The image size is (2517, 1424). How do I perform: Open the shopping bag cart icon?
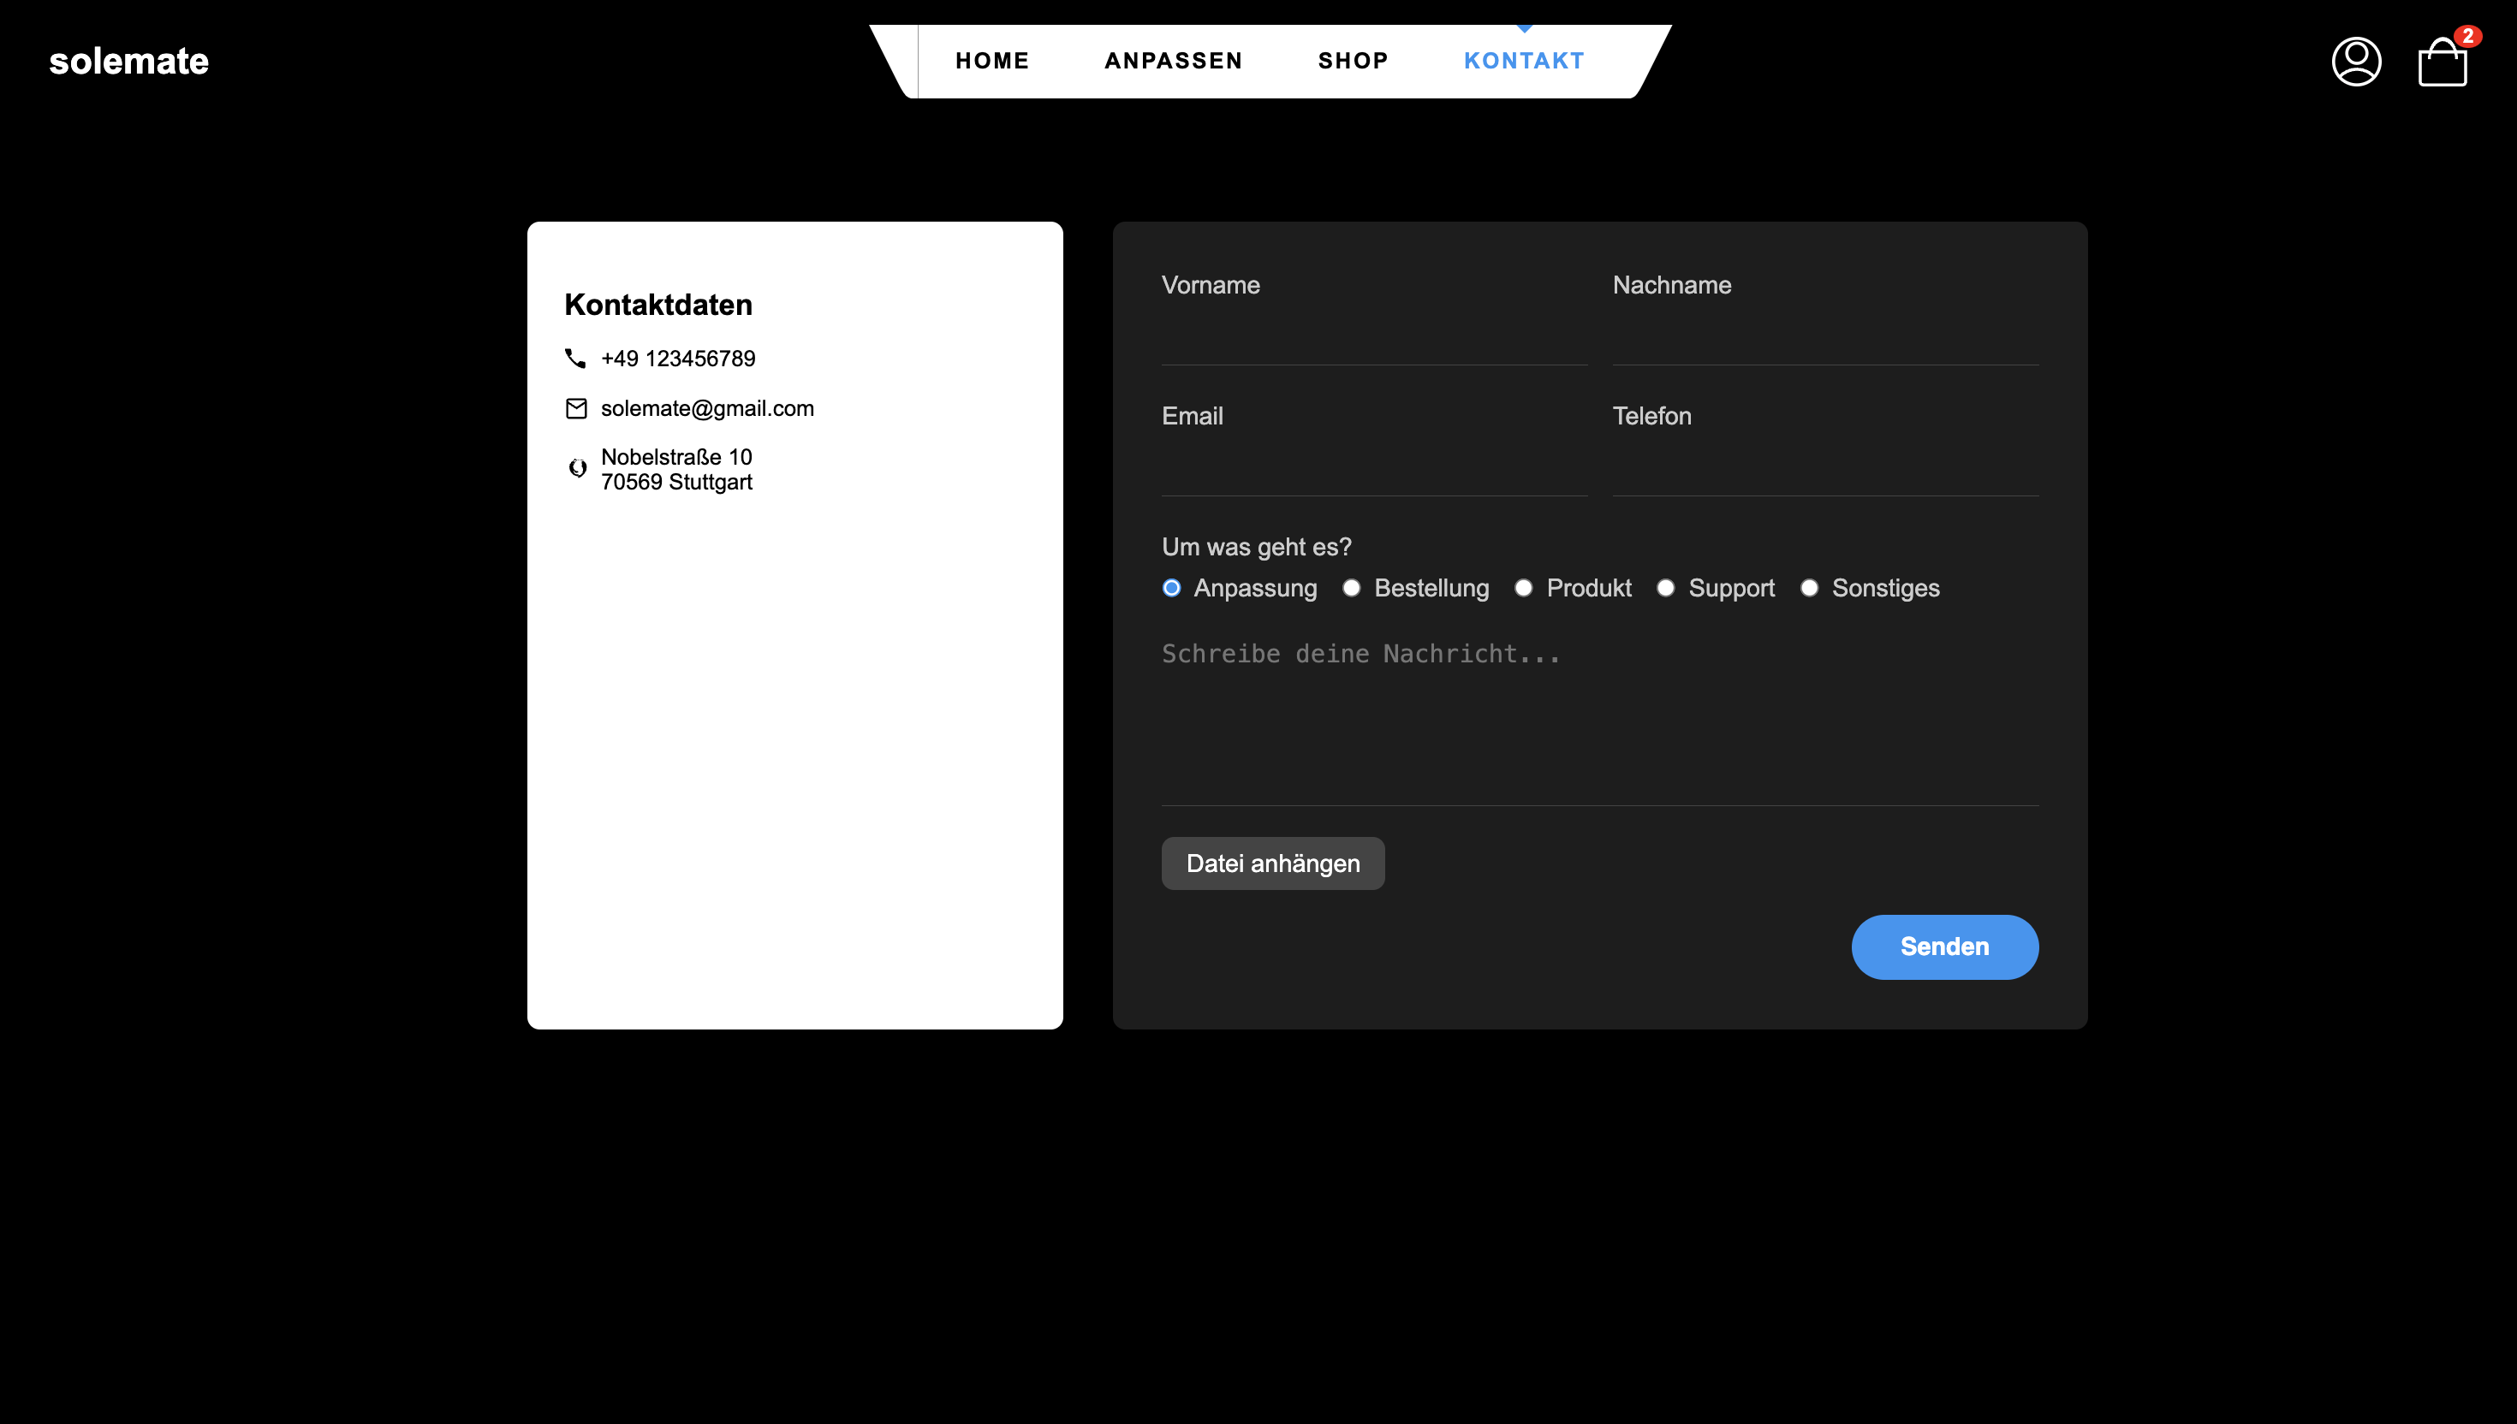(2442, 62)
